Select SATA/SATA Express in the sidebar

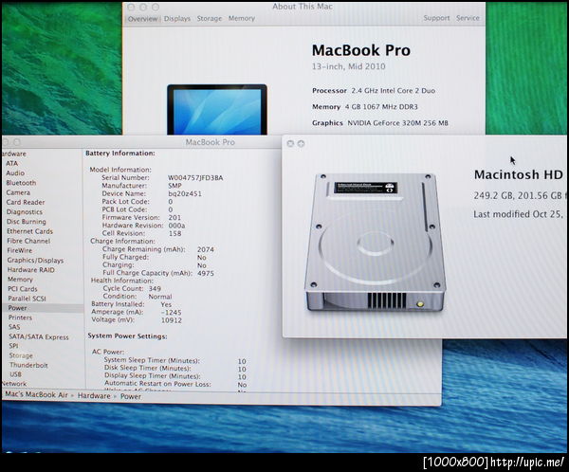pos(39,336)
